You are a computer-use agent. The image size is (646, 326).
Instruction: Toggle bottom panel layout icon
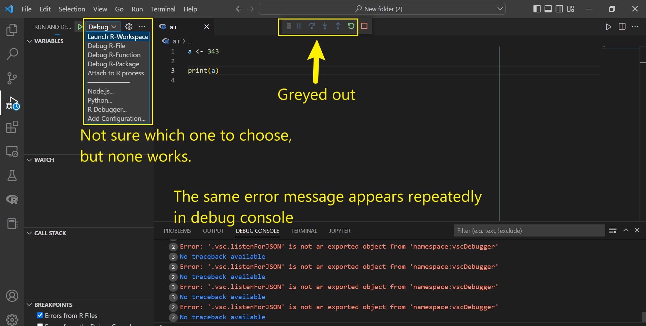click(548, 9)
